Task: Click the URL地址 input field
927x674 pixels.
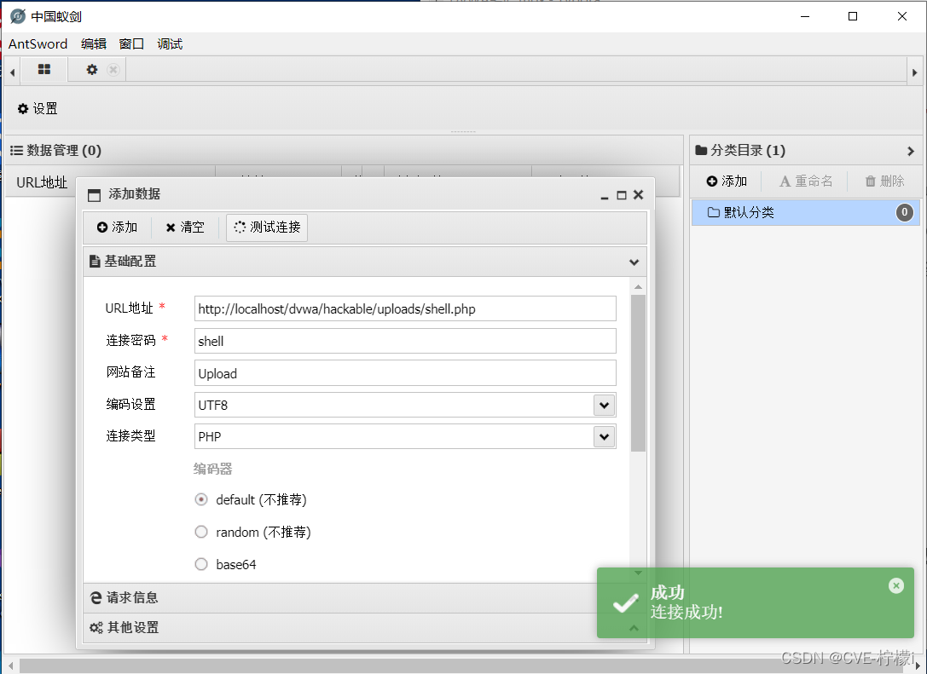Action: [x=405, y=309]
